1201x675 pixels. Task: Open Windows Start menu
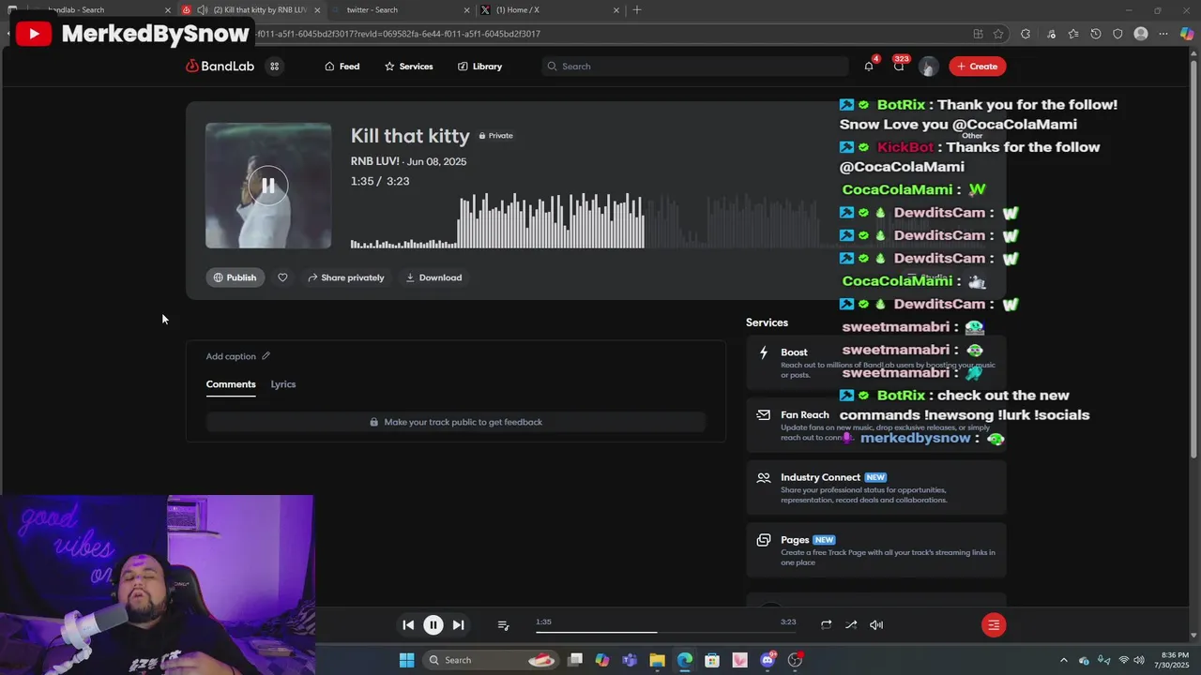point(406,660)
